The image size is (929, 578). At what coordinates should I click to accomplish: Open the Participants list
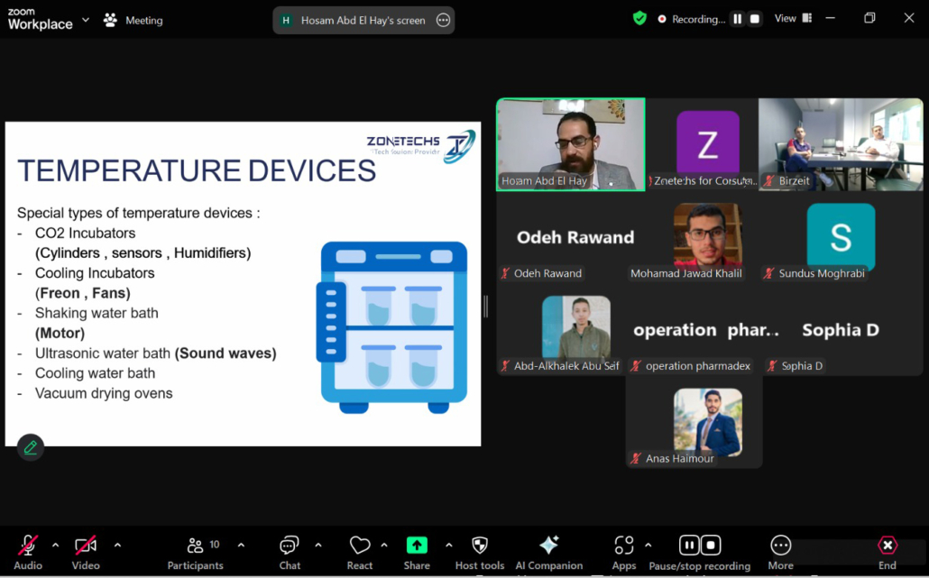(x=195, y=551)
